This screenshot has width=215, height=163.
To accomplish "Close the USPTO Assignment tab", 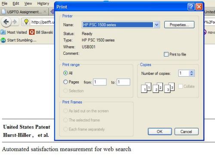I will [45, 12].
